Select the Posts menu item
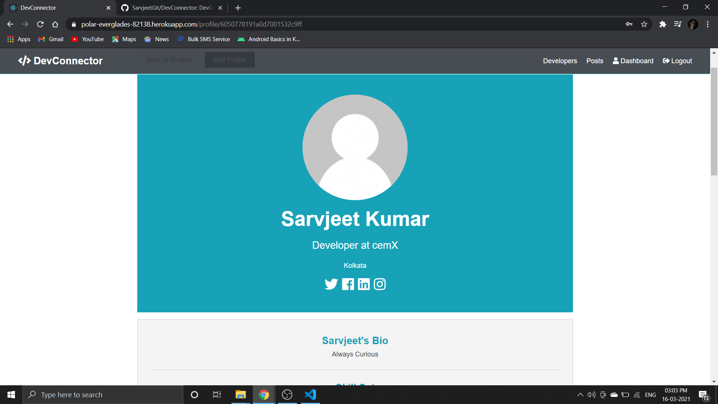This screenshot has height=404, width=718. 595,61
